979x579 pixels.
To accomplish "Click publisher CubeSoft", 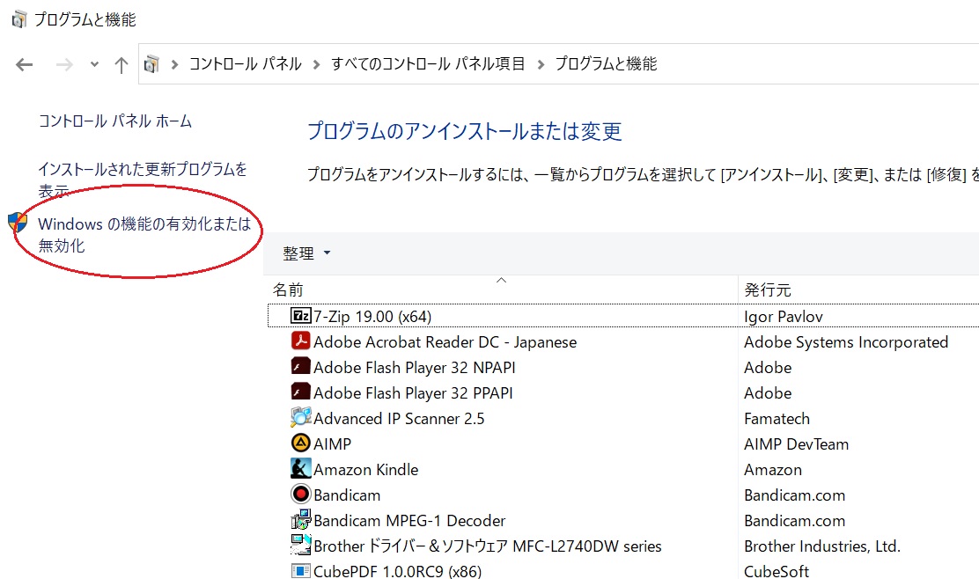I will (777, 571).
